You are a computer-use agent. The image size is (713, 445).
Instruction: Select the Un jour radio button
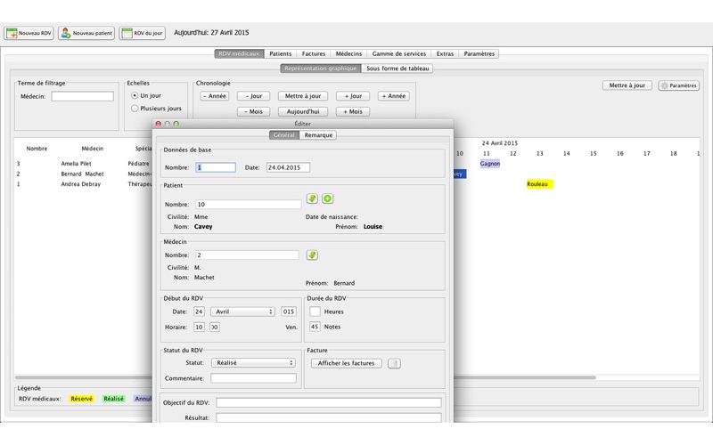pyautogui.click(x=135, y=95)
